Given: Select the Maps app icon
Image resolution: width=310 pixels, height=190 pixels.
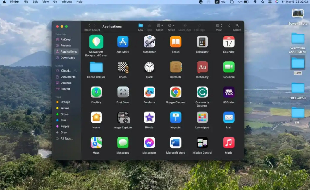Looking at the screenshot, I should pyautogui.click(x=96, y=142).
